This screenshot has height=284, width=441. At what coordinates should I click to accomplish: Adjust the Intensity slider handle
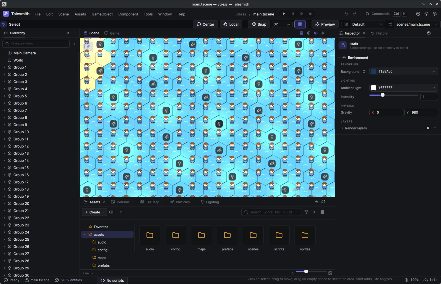(383, 95)
